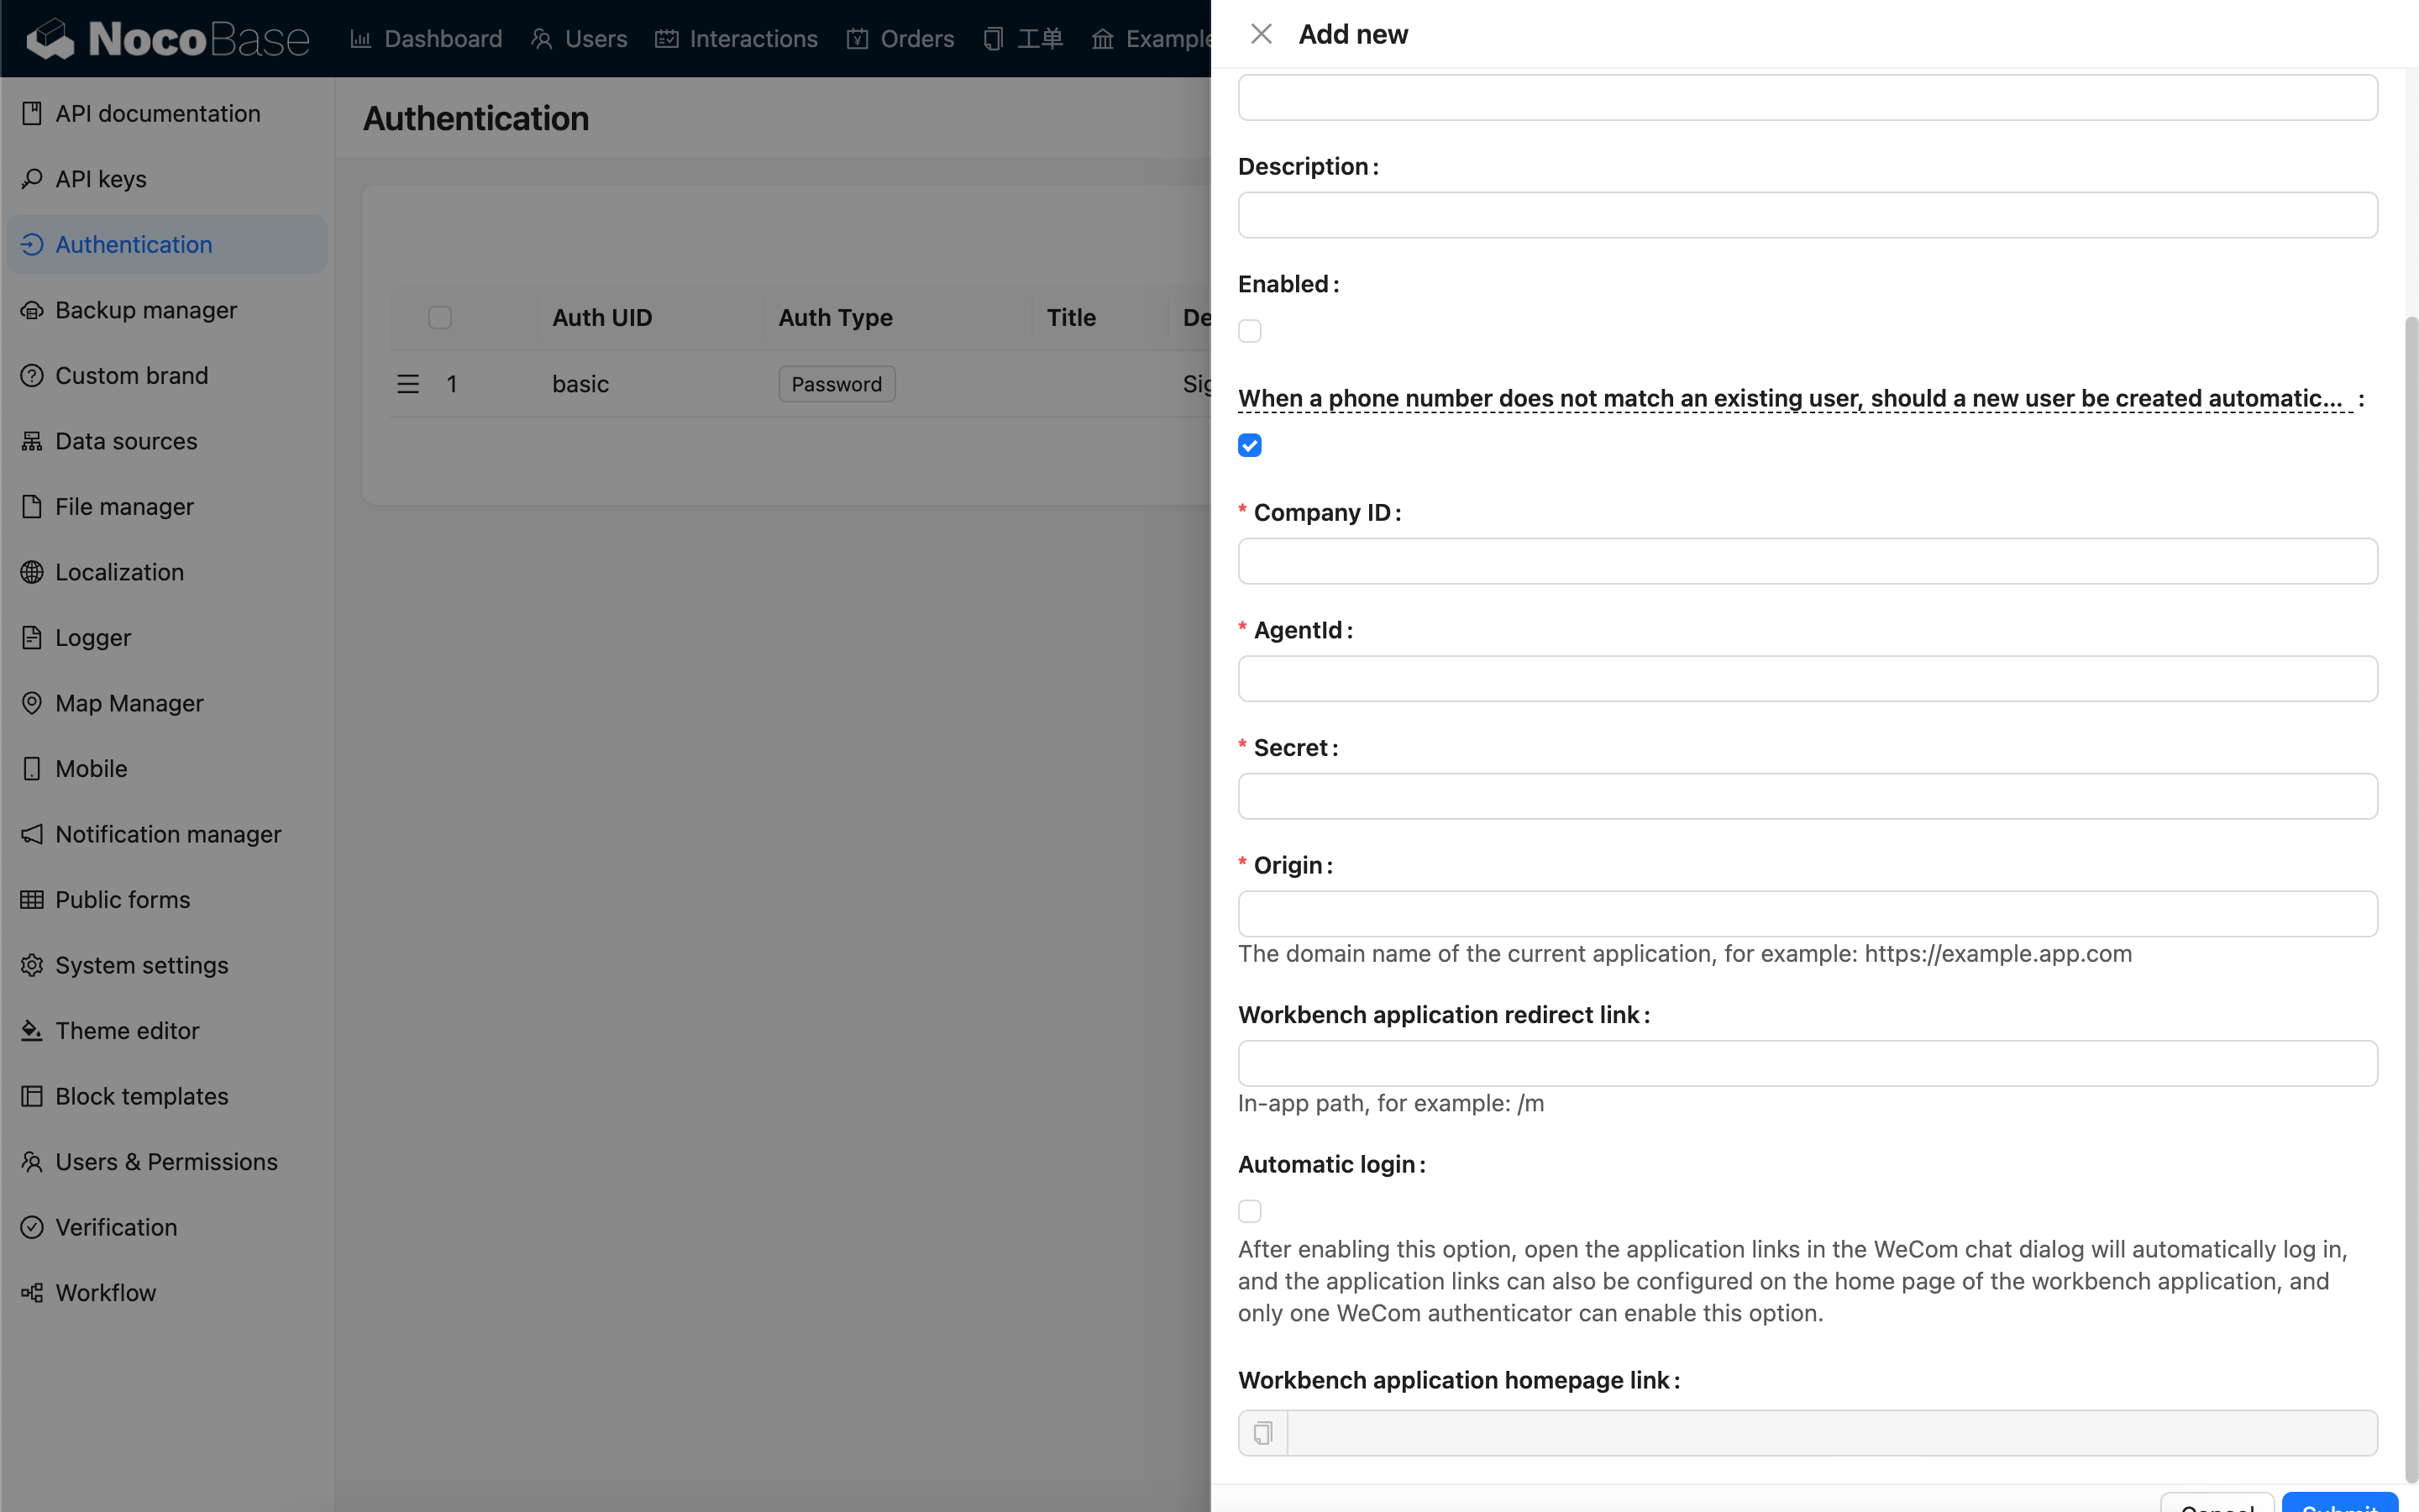Open Users & Permissions settings
Screen dimensions: 2419x1512
[x=166, y=1162]
